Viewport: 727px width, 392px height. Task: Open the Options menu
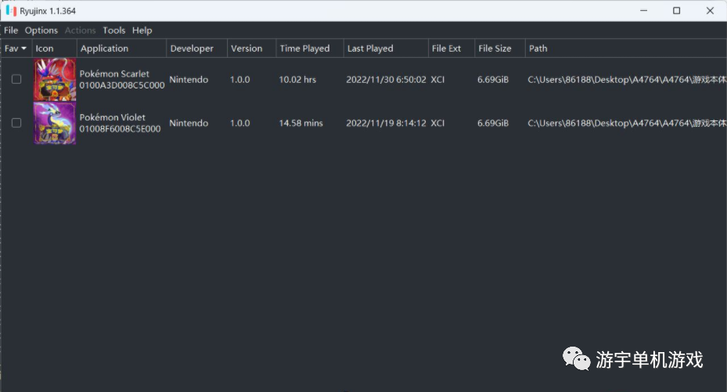point(41,30)
